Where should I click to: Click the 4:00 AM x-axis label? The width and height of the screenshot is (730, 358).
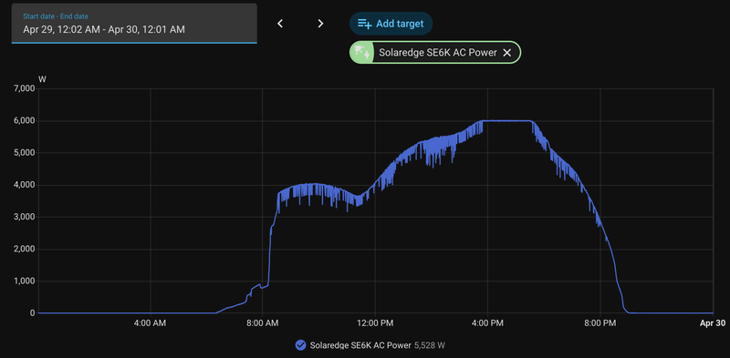(x=150, y=323)
